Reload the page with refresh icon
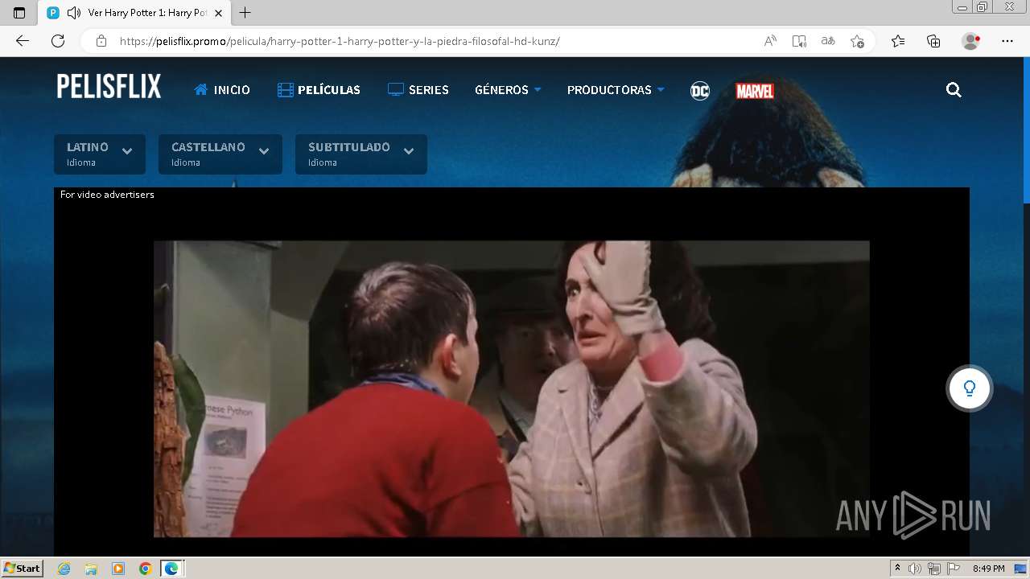This screenshot has height=579, width=1030. (58, 41)
